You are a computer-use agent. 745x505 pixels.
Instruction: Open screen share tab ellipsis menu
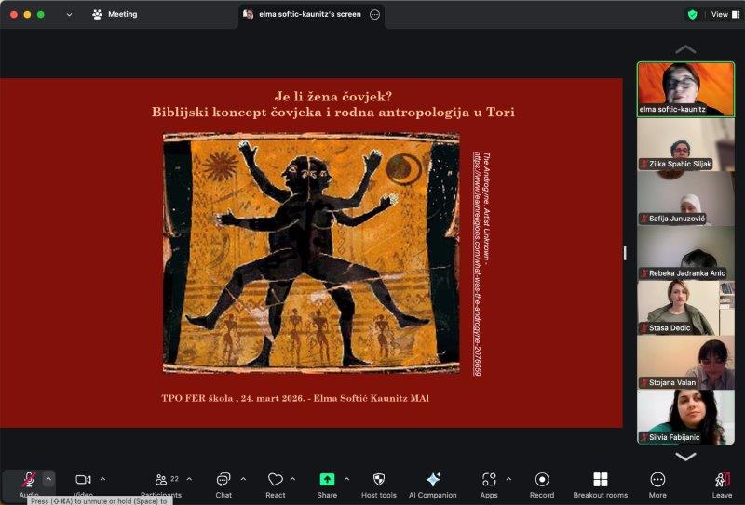click(375, 14)
